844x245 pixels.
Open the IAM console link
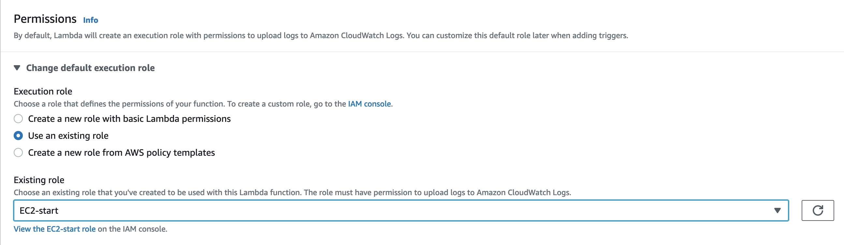point(369,104)
